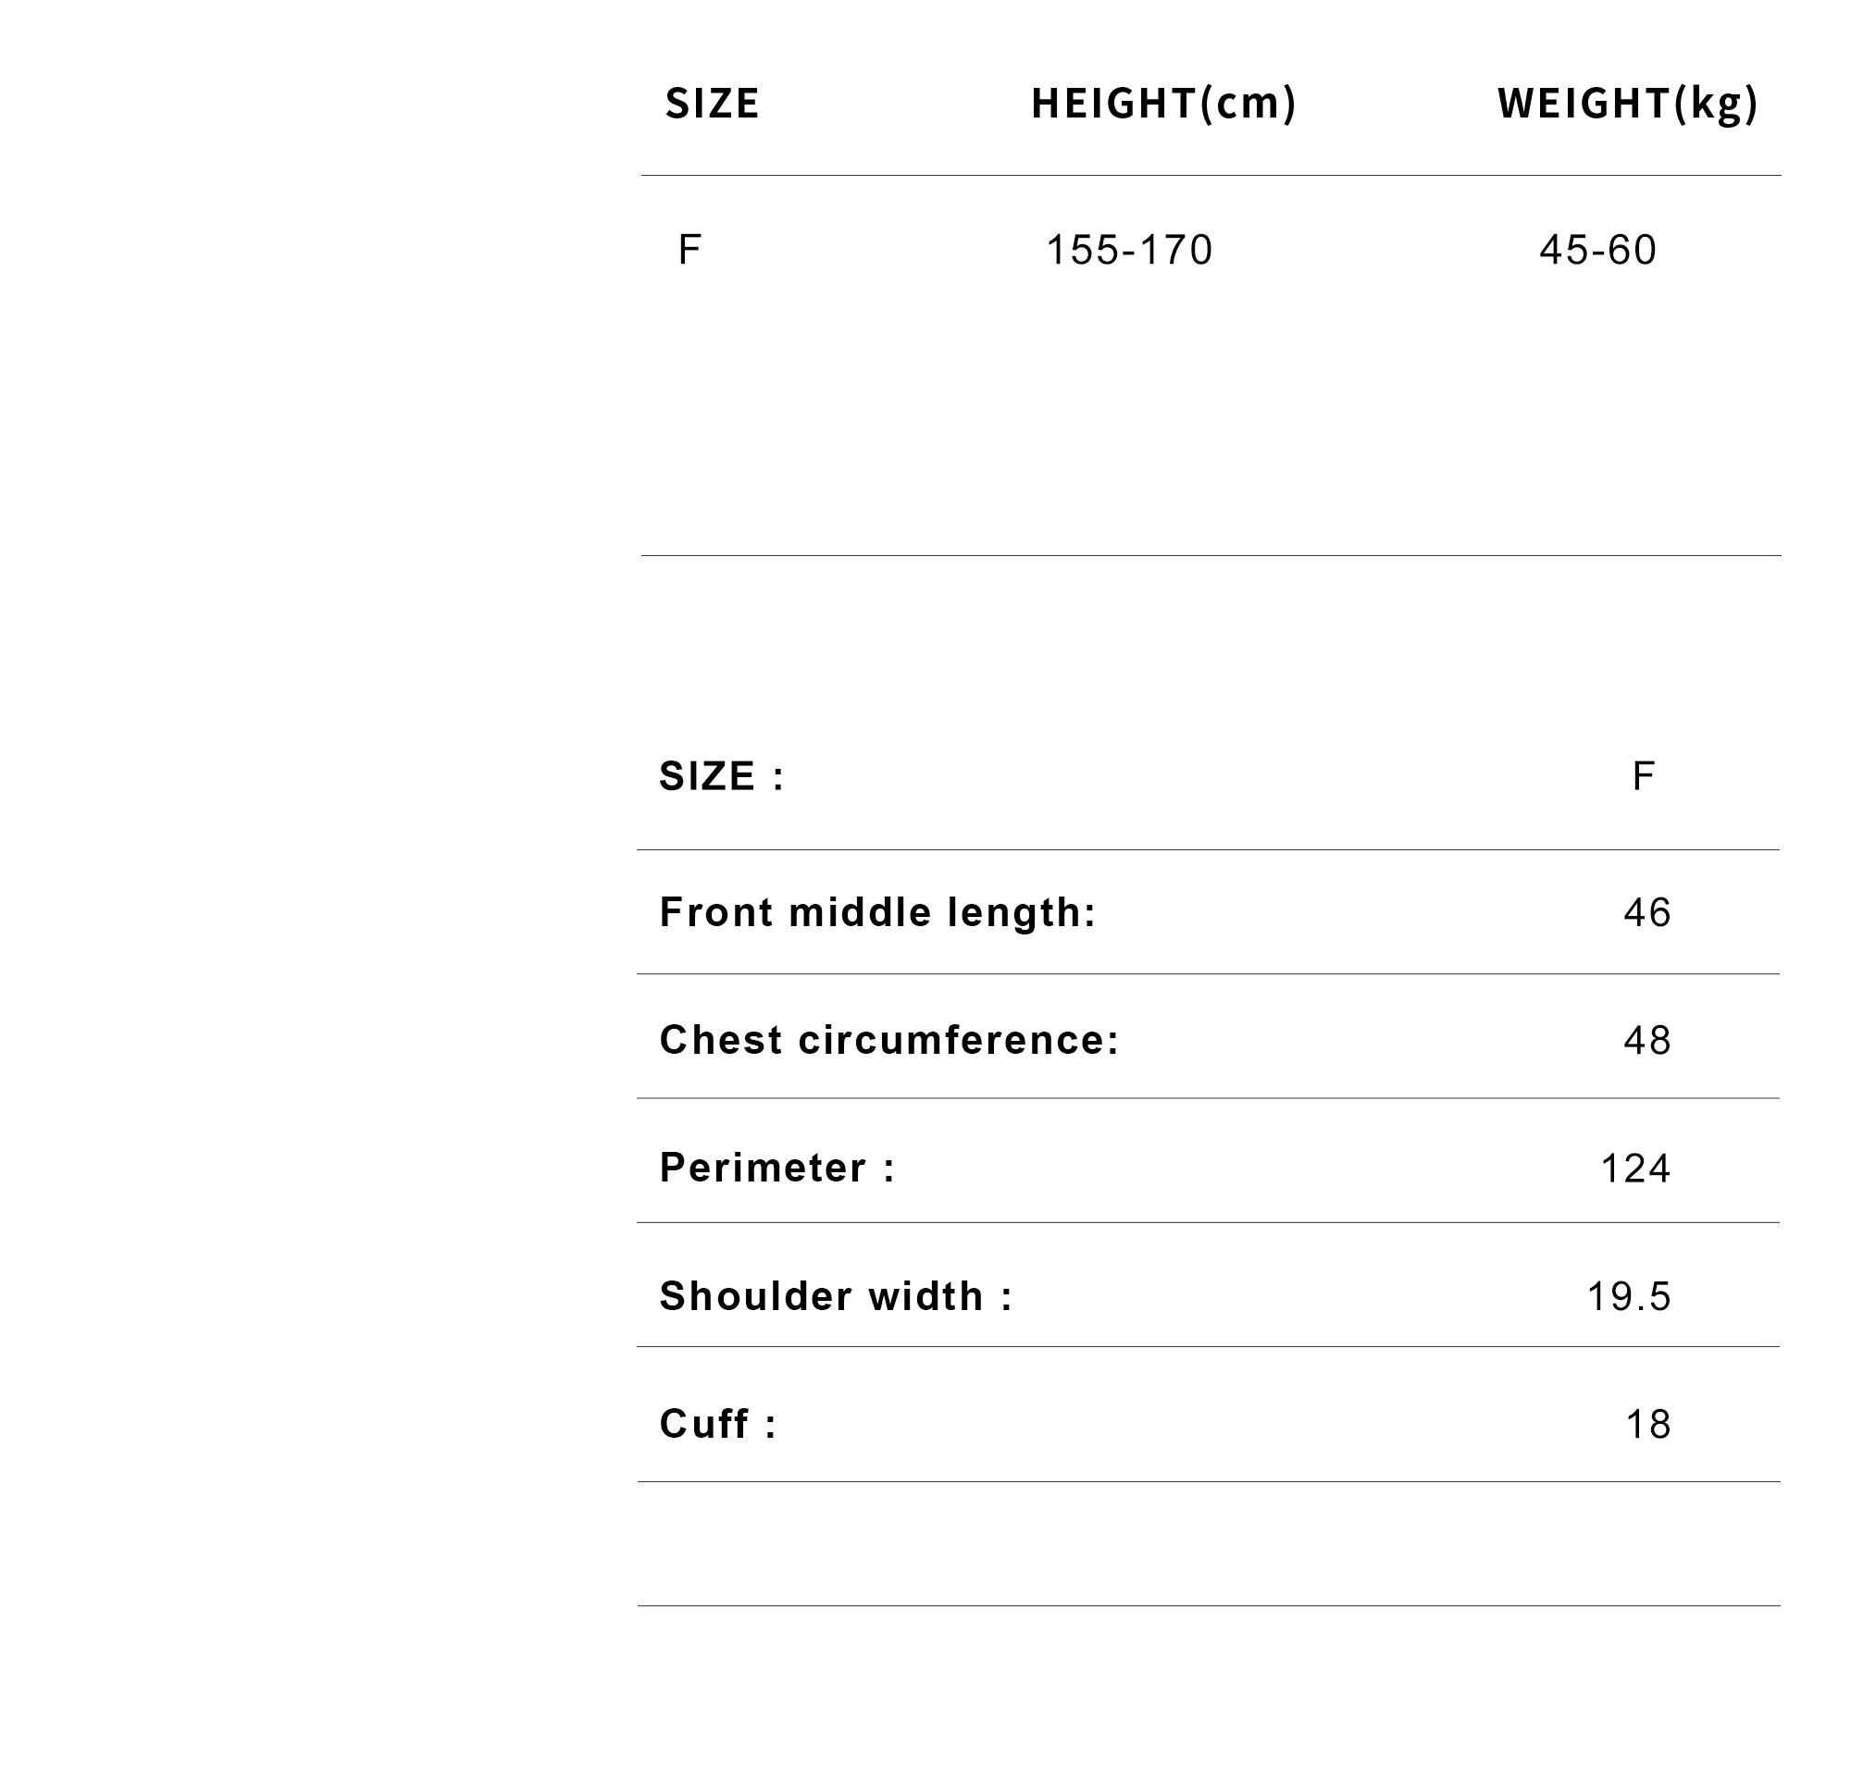This screenshot has width=1851, height=1769.
Task: Click the 45-60 weight range value
Action: 1597,250
